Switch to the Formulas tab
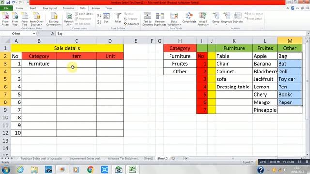This screenshot has width=310, height=174. 68,8
